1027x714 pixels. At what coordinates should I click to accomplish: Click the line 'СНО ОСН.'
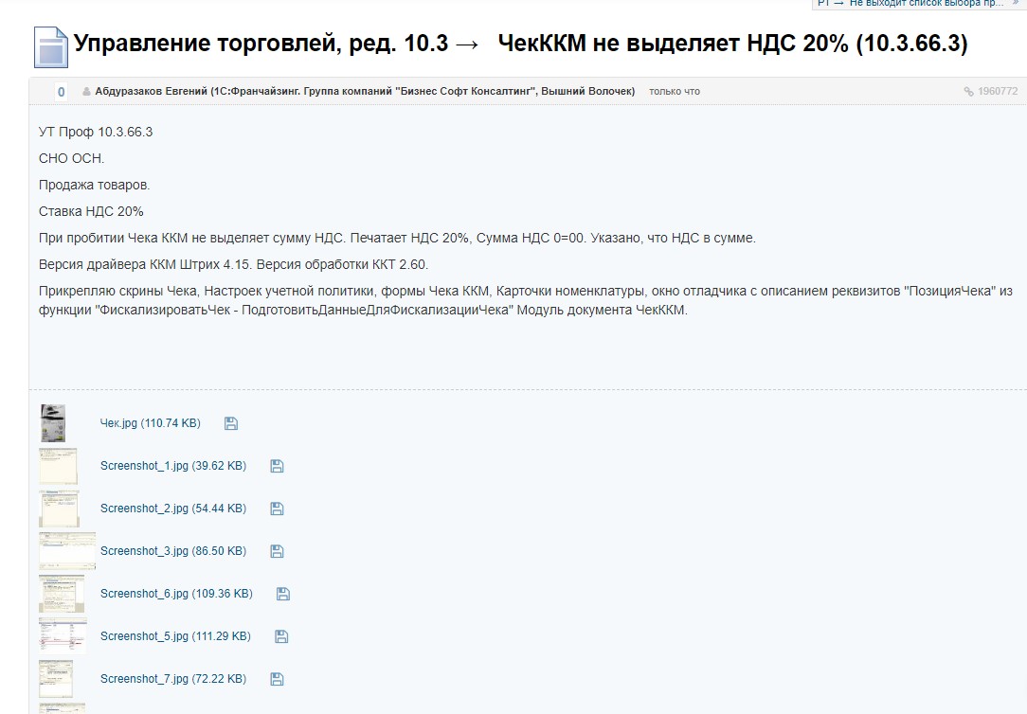71,158
